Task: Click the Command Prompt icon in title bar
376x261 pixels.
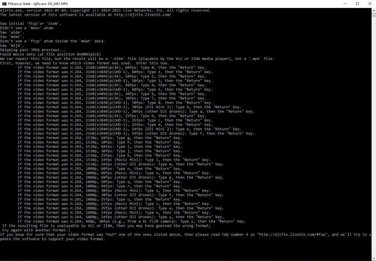Action: click(4, 3)
